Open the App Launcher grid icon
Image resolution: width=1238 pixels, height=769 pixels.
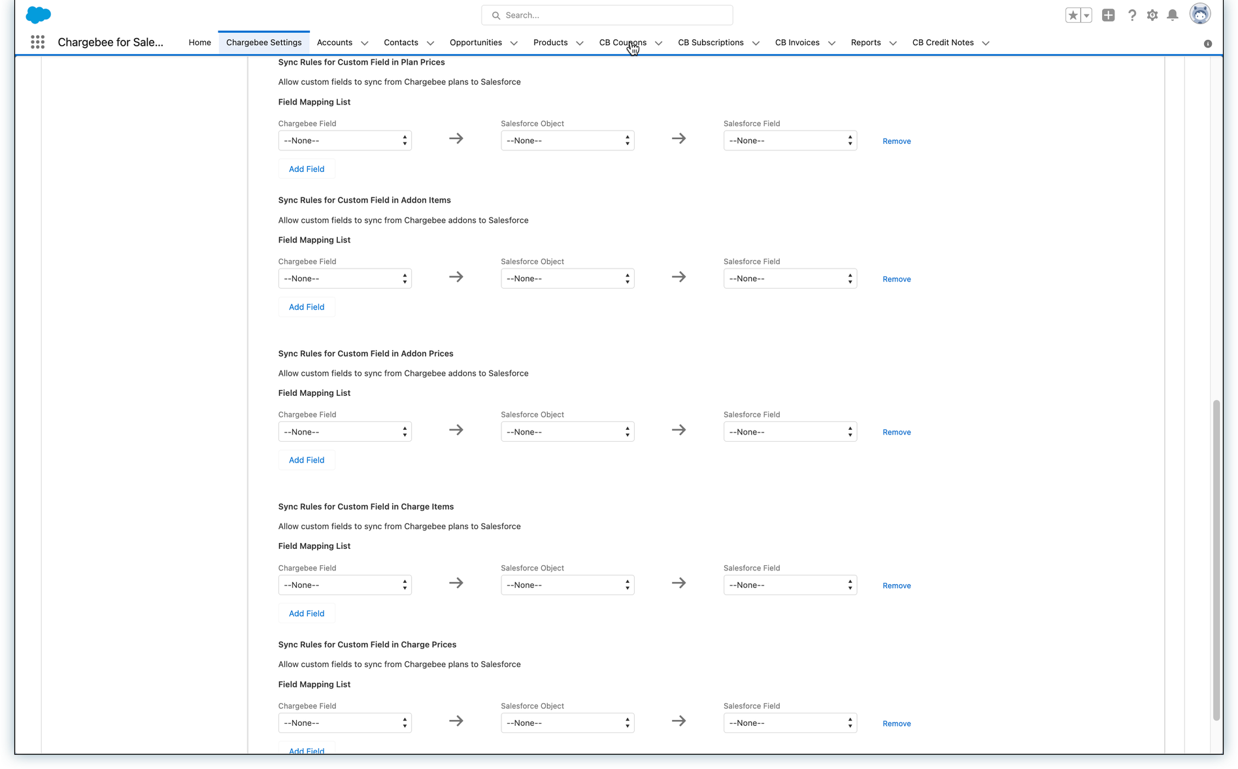[37, 42]
